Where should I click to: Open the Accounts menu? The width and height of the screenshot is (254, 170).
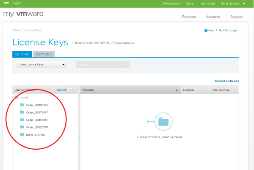click(213, 17)
